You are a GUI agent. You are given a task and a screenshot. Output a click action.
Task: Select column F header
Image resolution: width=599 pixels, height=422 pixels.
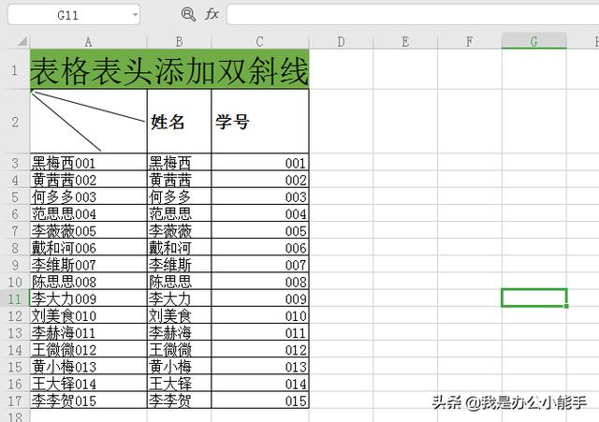pos(470,41)
